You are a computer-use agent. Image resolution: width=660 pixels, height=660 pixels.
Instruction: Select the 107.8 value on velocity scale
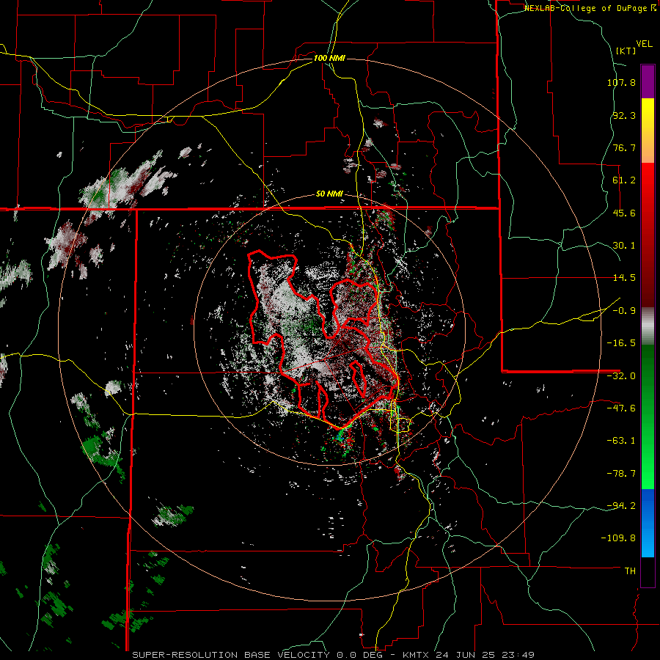(621, 82)
